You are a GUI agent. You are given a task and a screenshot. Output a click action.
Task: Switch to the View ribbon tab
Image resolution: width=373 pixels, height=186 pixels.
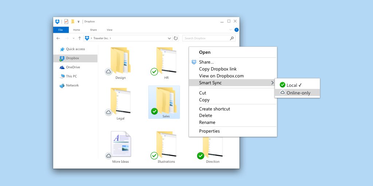(x=110, y=30)
